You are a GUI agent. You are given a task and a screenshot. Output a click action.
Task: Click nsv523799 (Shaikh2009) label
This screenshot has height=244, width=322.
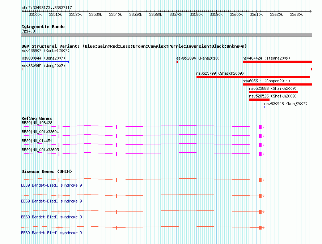(220, 73)
